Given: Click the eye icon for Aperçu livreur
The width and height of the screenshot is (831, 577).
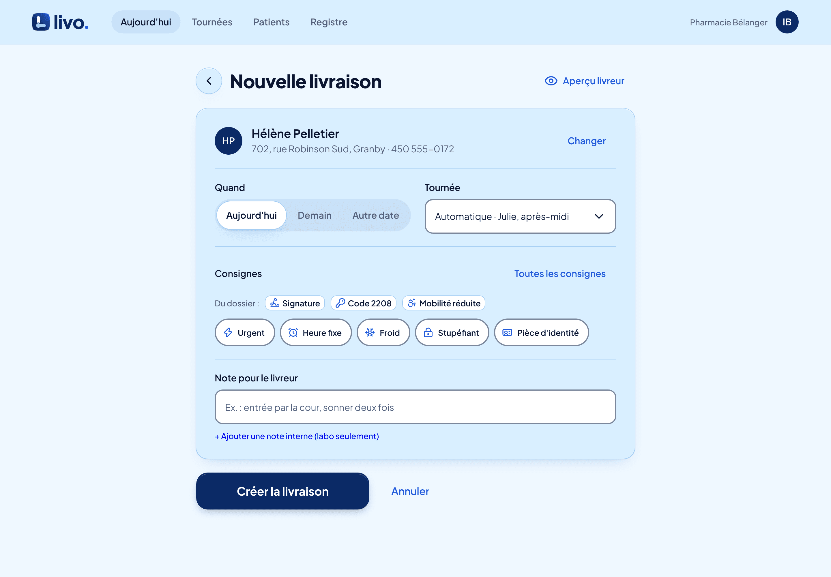Looking at the screenshot, I should [x=551, y=81].
